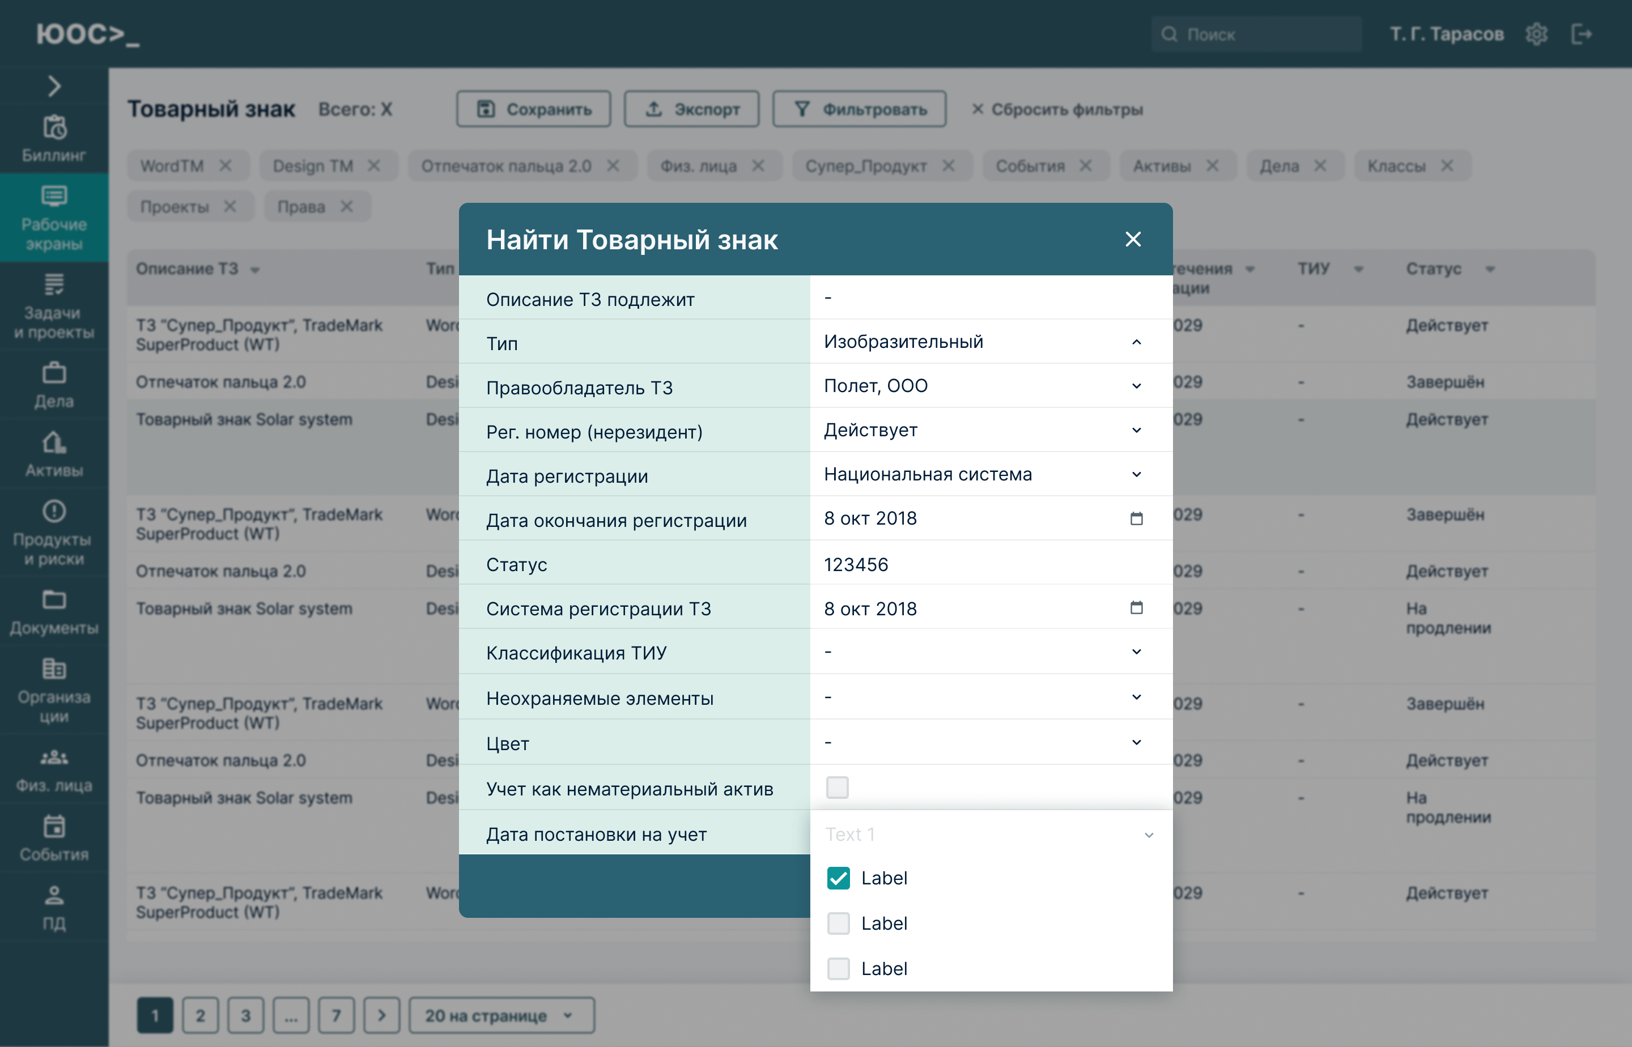Toggle Учет как нематериальный актив checkbox
This screenshot has width=1632, height=1047.
[837, 788]
